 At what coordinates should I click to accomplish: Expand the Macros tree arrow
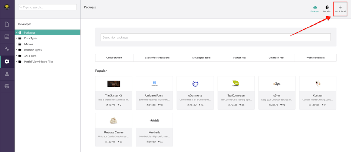coord(16,44)
